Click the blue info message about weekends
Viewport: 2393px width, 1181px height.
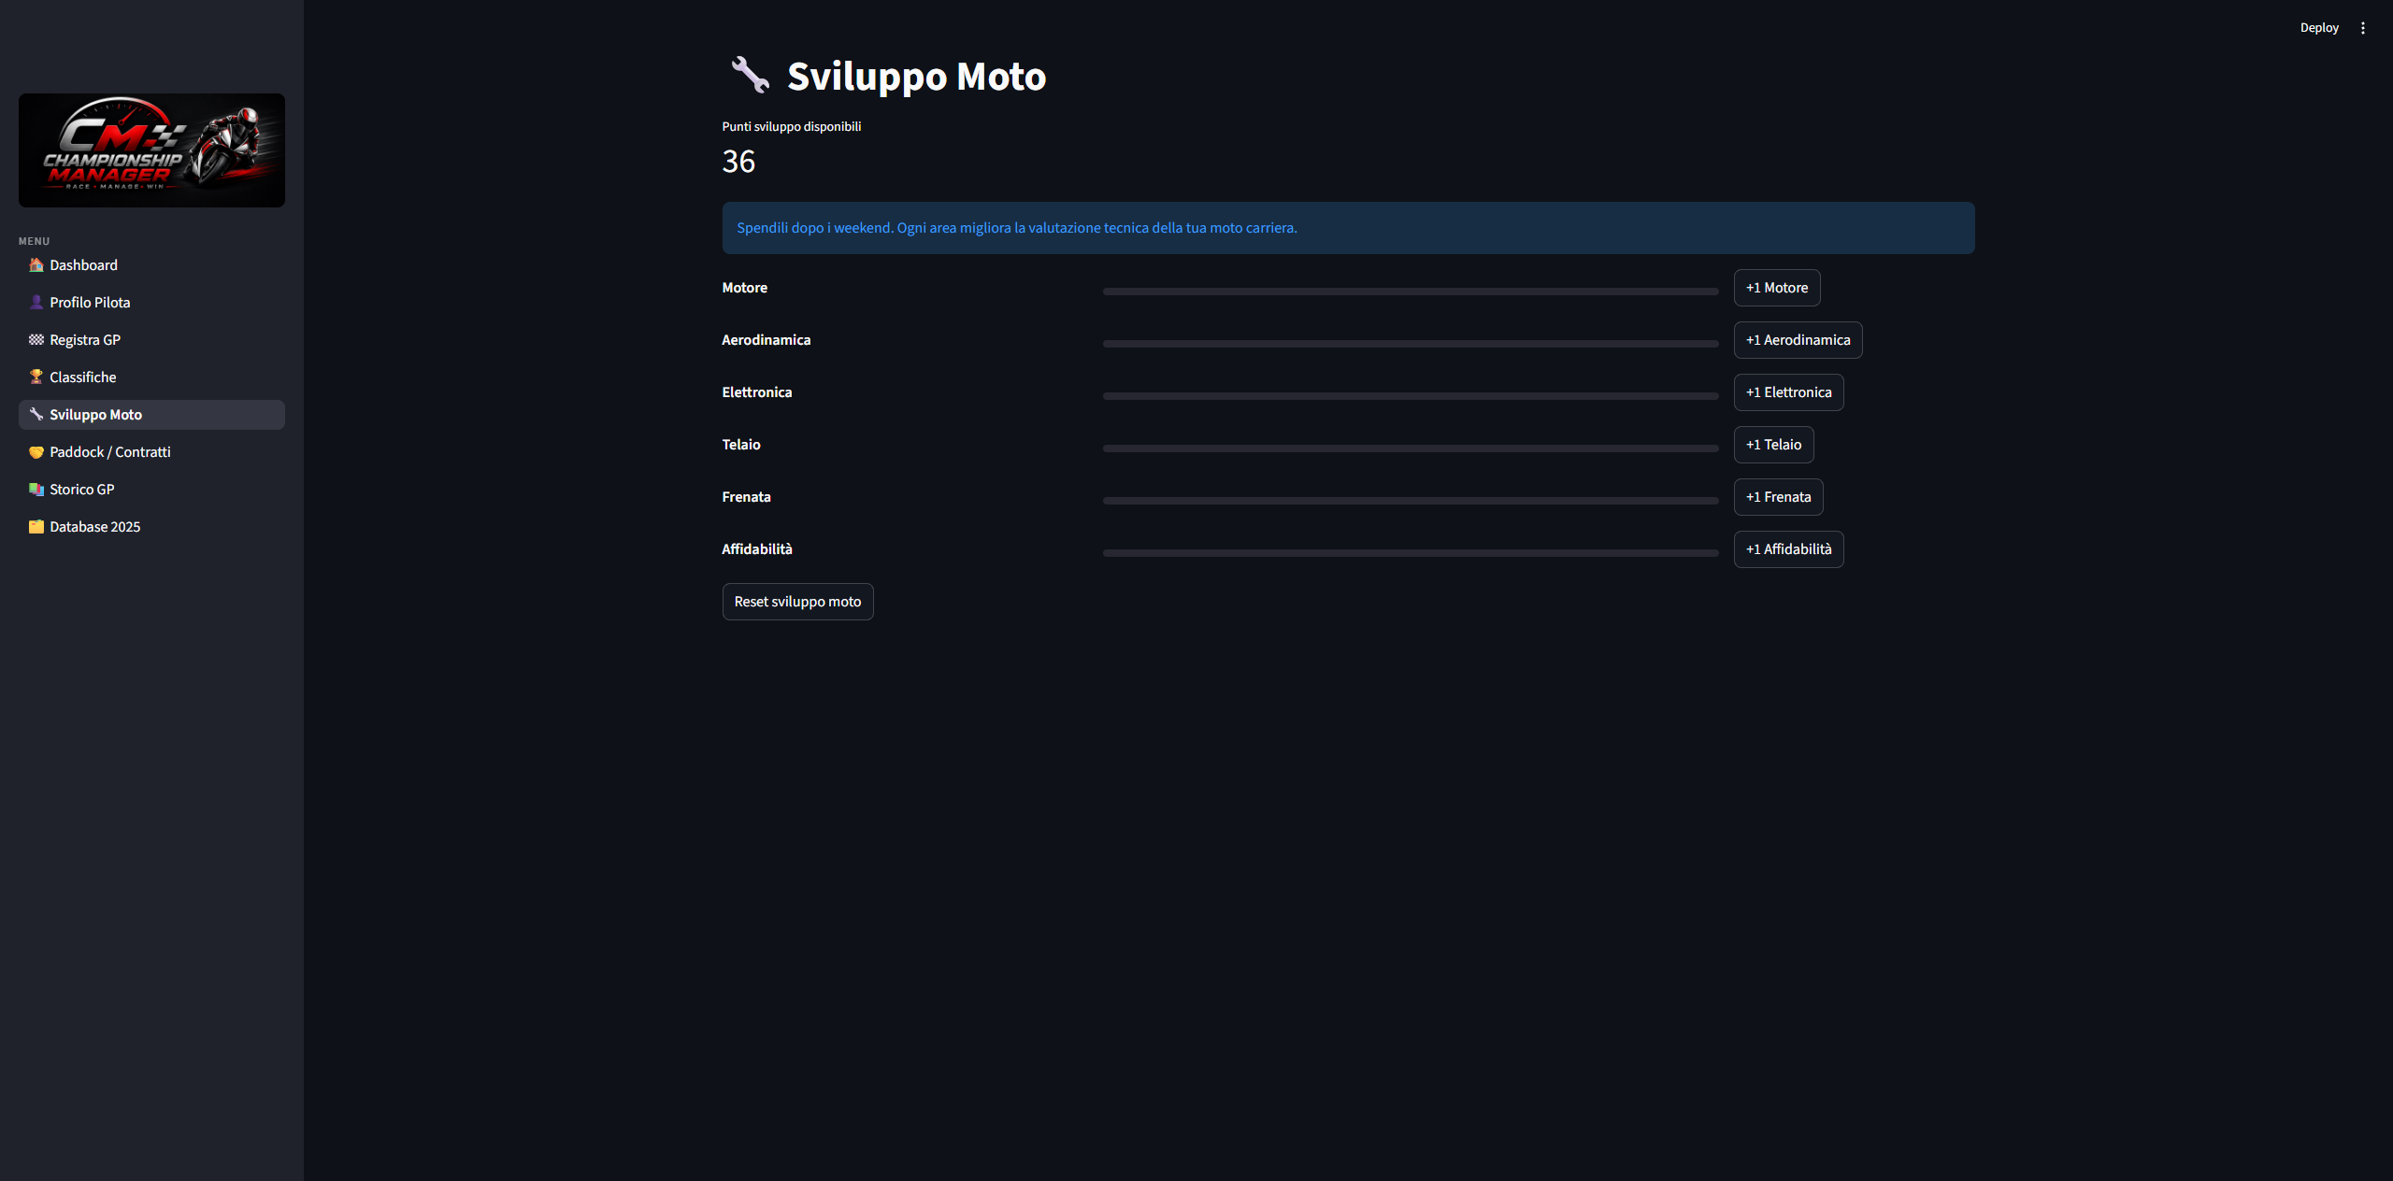click(x=1348, y=228)
